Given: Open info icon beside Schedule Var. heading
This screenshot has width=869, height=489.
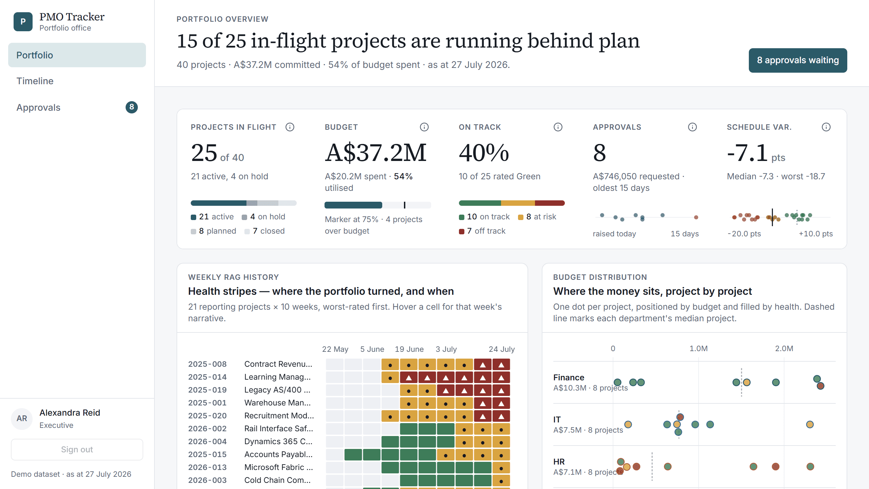Looking at the screenshot, I should 826,127.
